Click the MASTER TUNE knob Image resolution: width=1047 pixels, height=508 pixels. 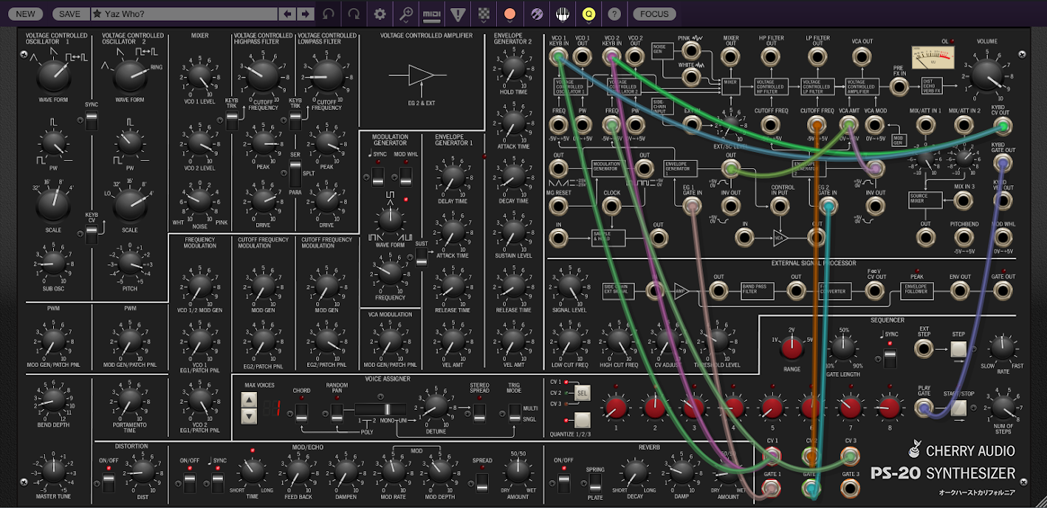point(52,470)
